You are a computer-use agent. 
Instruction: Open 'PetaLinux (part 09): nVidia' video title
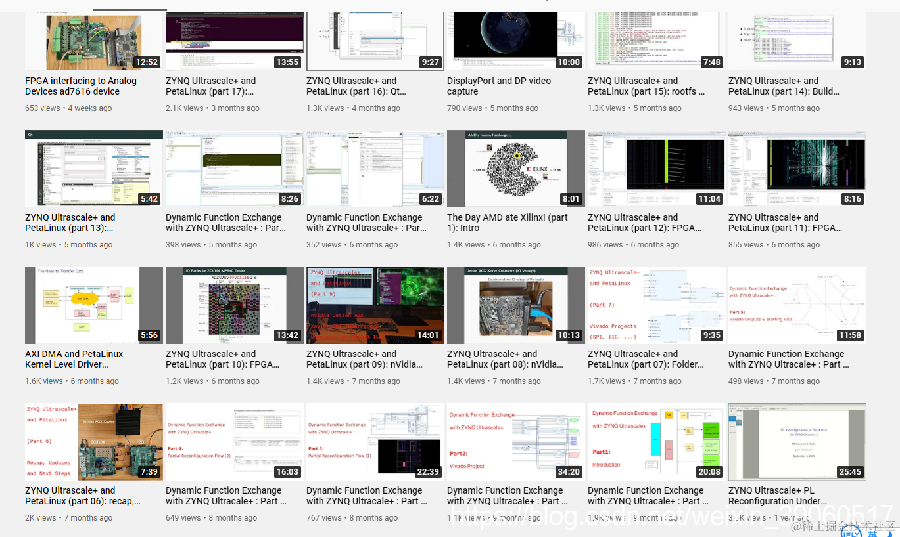tap(364, 359)
